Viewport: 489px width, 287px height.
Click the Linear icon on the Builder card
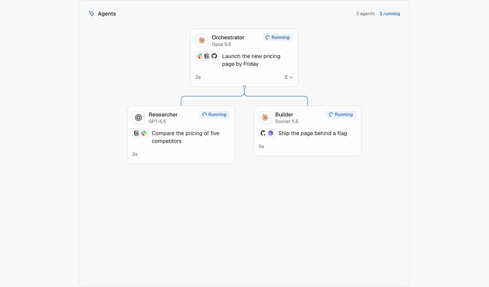point(271,133)
